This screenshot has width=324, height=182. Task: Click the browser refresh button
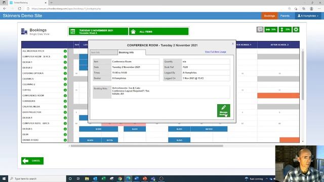[x=19, y=9]
